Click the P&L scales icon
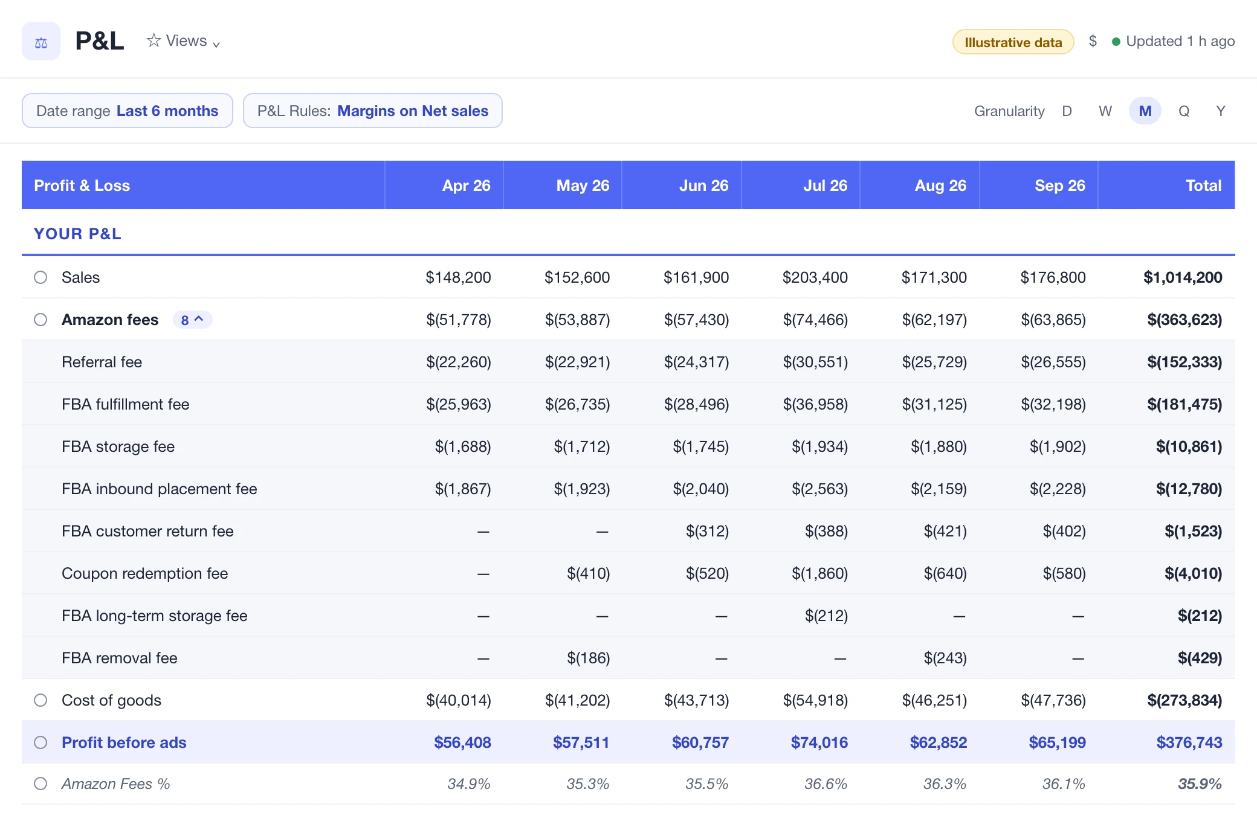 (41, 41)
